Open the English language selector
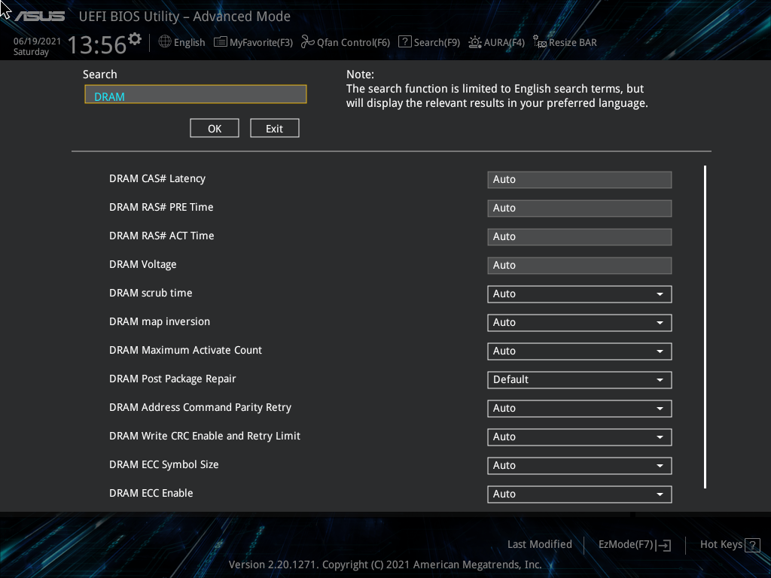 tap(181, 42)
